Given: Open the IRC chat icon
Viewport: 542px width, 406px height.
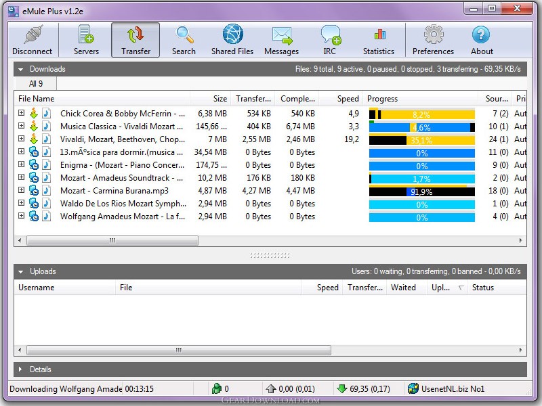Looking at the screenshot, I should [x=331, y=35].
